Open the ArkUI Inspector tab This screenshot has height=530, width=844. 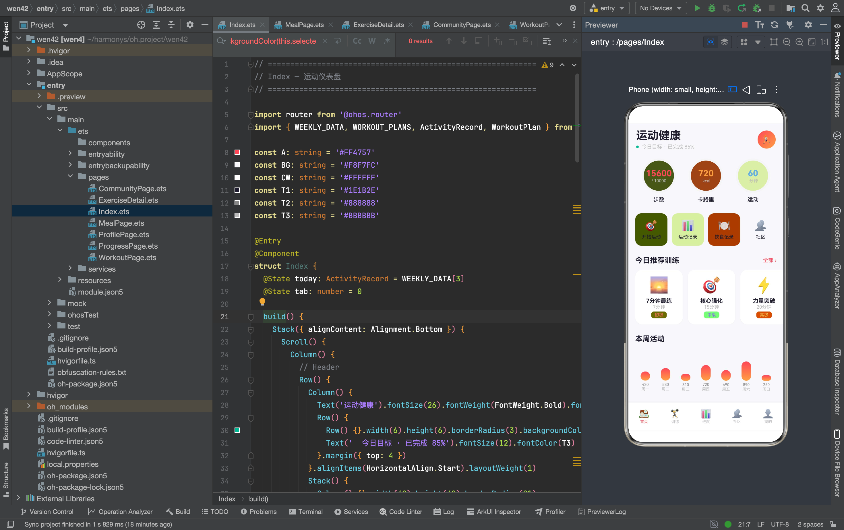(x=494, y=512)
